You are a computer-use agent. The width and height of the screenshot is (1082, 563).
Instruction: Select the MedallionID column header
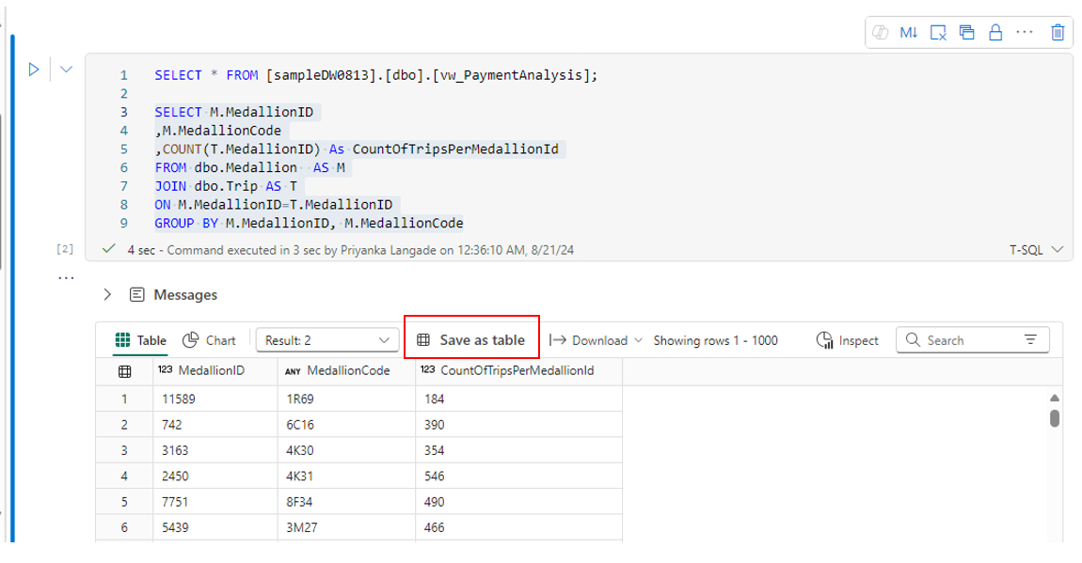215,370
